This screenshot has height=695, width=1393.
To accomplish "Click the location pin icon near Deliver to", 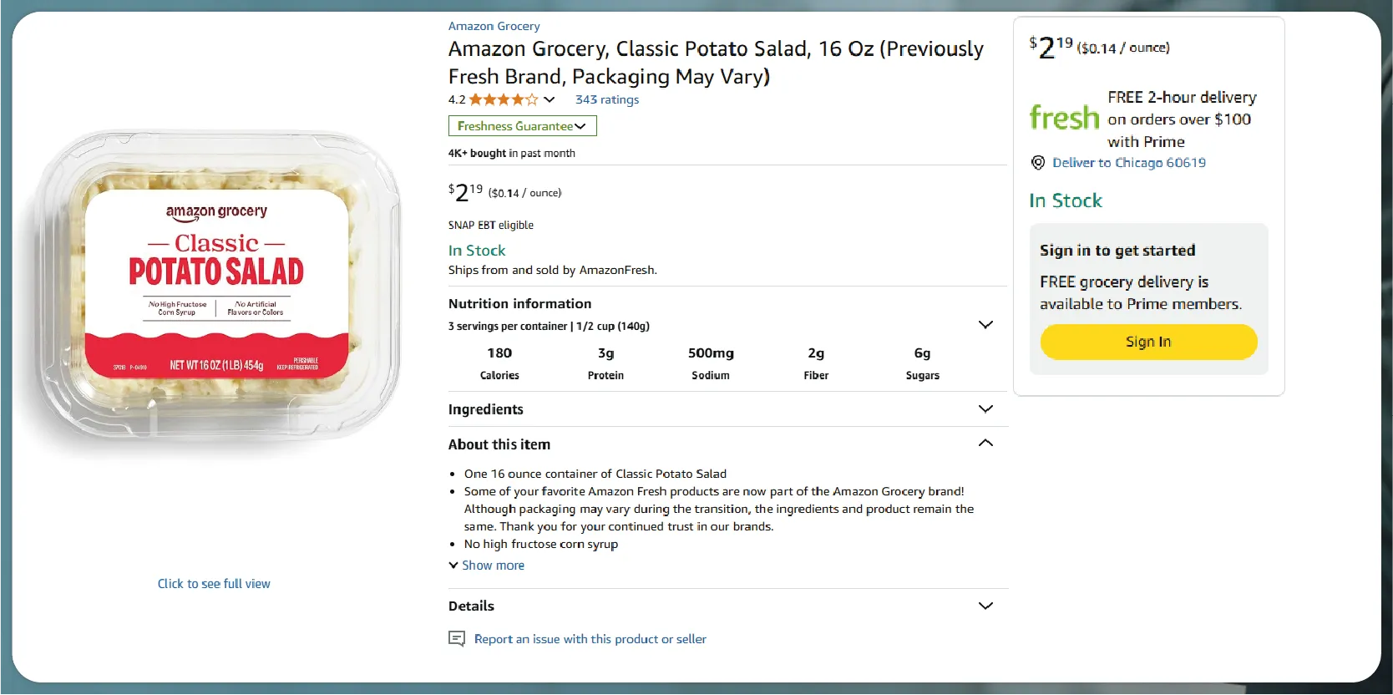I will click(x=1038, y=163).
